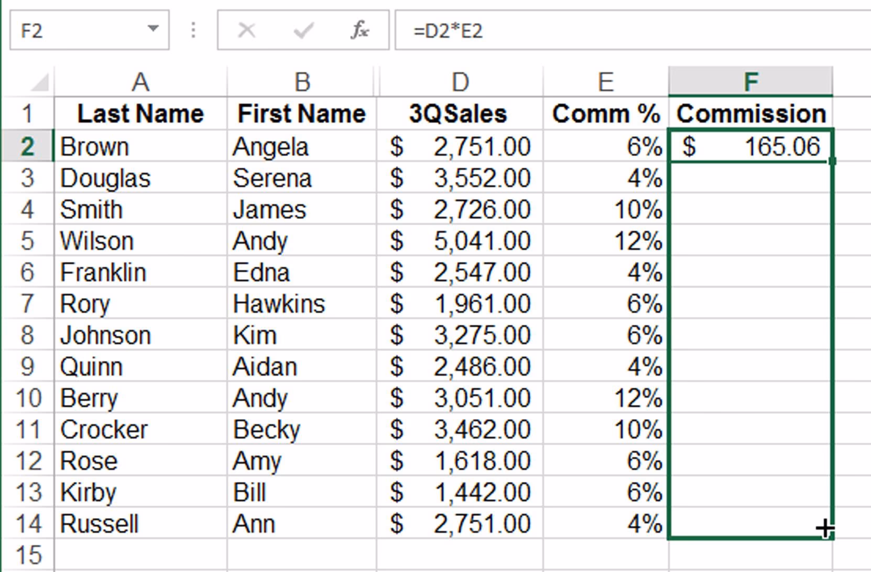Click the Enter checkmark icon in formula bar
Image resolution: width=871 pixels, height=572 pixels.
tap(303, 30)
